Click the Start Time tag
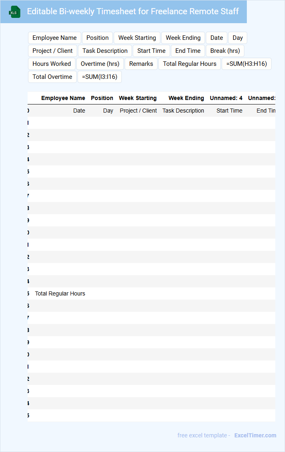 [x=151, y=51]
